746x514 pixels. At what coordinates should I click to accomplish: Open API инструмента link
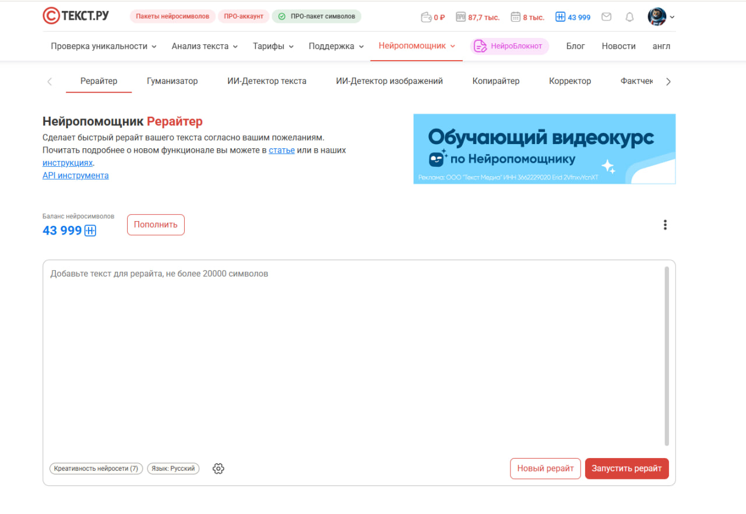(75, 175)
